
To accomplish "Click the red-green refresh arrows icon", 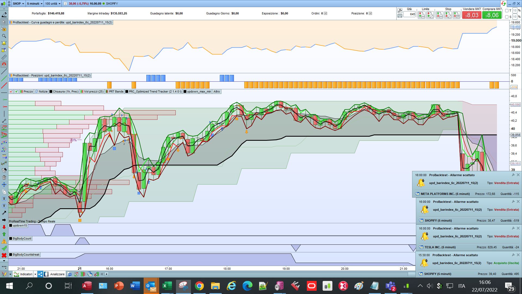I will coord(504,4).
